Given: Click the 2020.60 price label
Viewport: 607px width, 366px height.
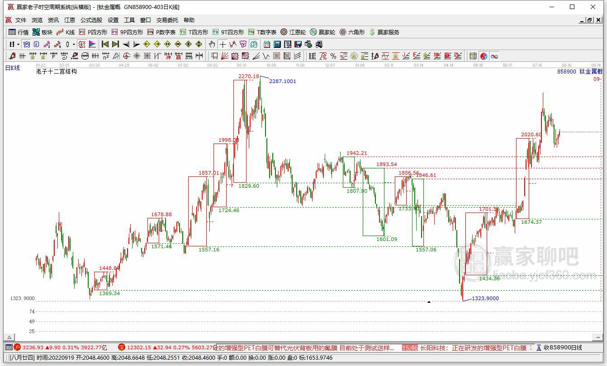Looking at the screenshot, I should [531, 134].
